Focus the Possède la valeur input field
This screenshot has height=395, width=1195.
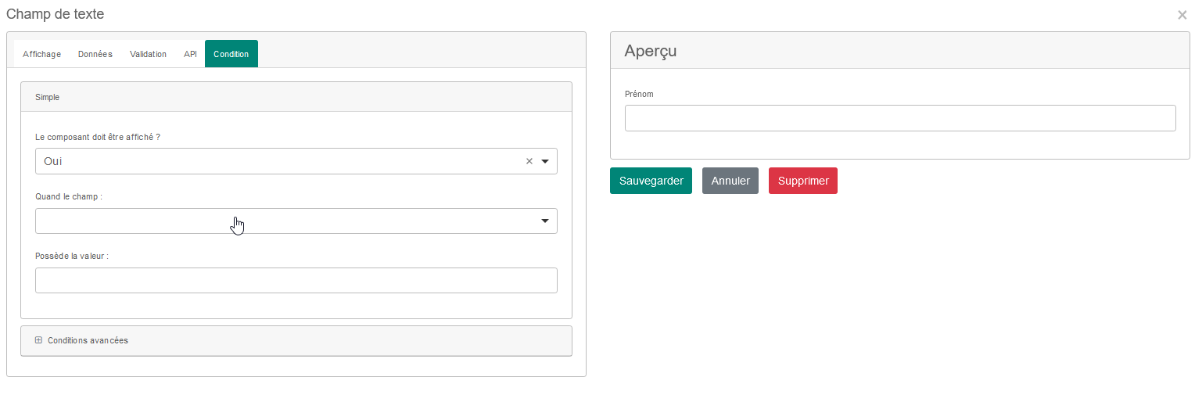click(296, 281)
